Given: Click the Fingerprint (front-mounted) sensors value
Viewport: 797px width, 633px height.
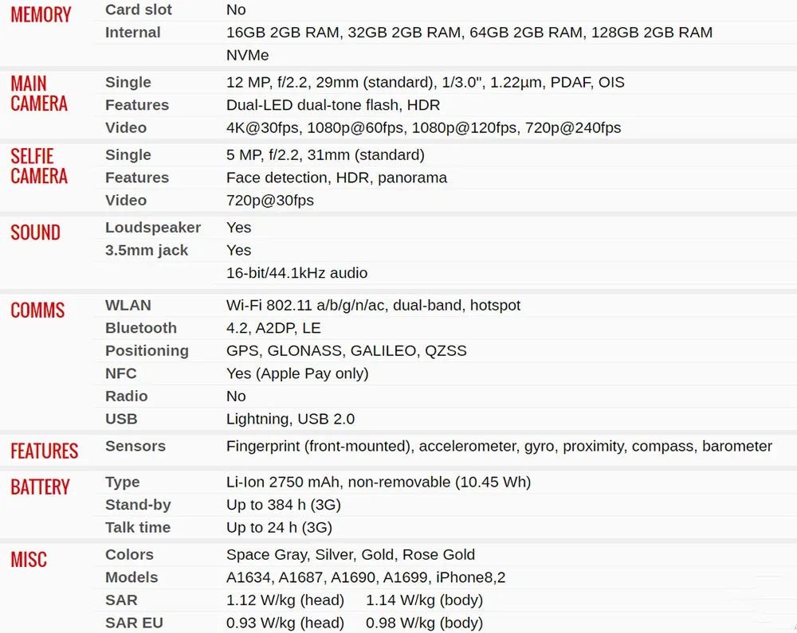Looking at the screenshot, I should (x=499, y=446).
